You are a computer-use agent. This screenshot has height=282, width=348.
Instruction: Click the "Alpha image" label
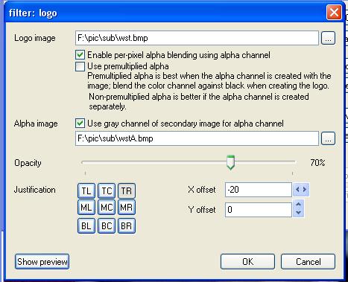pos(36,124)
